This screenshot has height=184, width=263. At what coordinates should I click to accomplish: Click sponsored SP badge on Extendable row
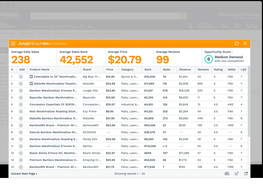[31, 76]
